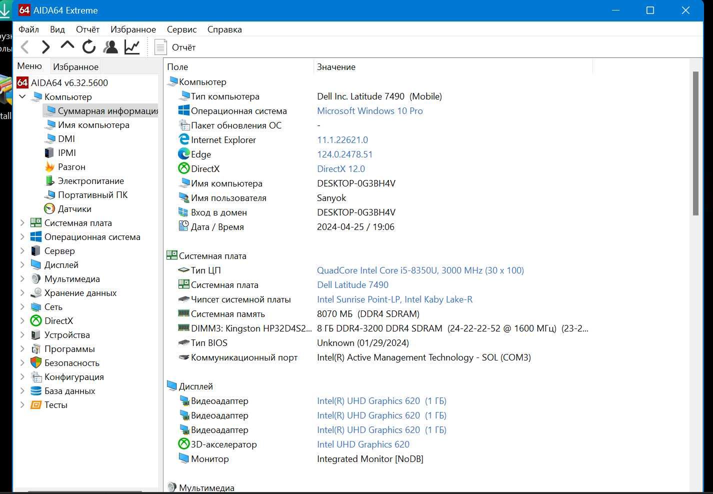Select Имя компьютера in the left tree
The image size is (713, 494).
coord(93,124)
